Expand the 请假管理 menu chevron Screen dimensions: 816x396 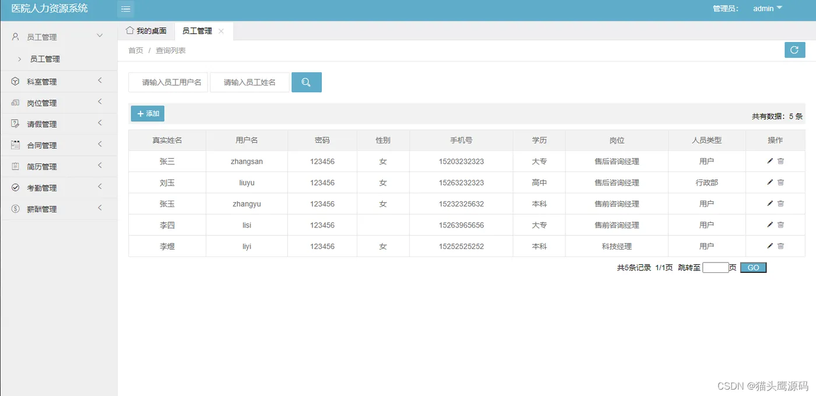tap(100, 123)
